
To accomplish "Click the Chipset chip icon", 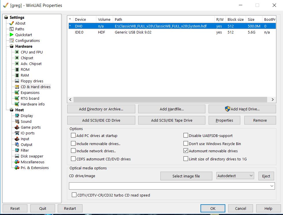I will (17, 58).
